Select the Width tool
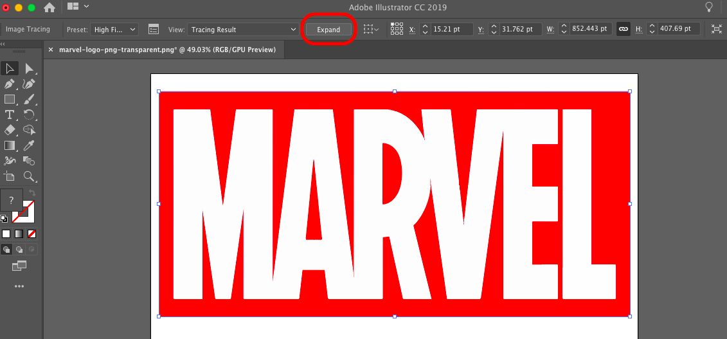 point(10,161)
